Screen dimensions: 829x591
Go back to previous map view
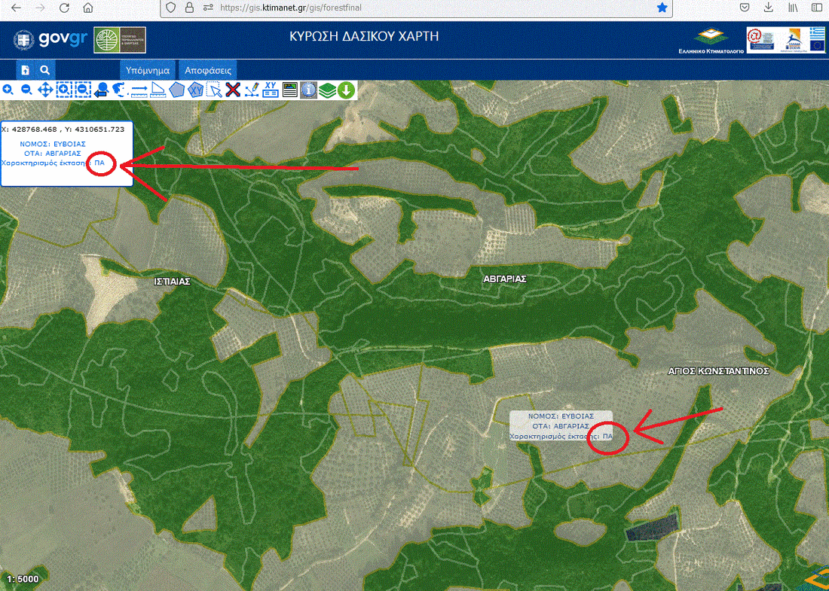[x=102, y=90]
